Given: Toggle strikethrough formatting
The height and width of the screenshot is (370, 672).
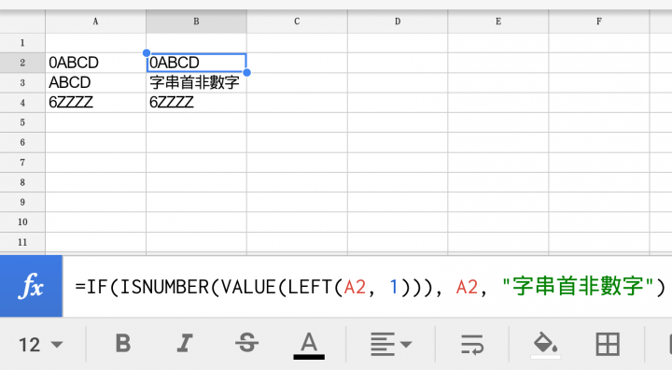Looking at the screenshot, I should coord(246,344).
